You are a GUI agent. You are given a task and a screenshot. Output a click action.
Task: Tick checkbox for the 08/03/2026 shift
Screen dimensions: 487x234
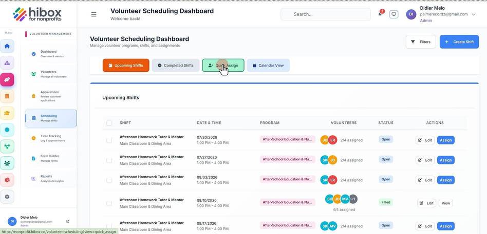click(109, 180)
